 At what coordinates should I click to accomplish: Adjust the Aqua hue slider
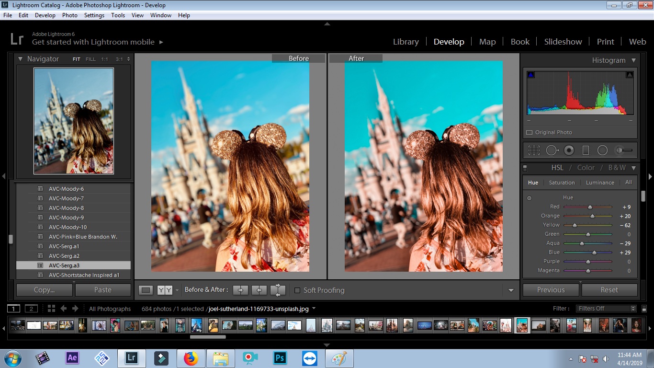(x=582, y=243)
